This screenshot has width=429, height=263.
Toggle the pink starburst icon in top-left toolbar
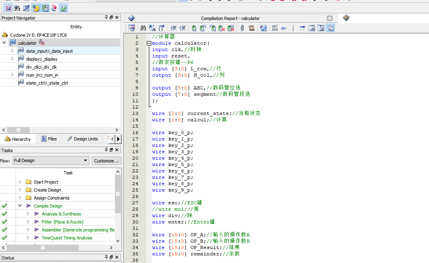[8, 8]
